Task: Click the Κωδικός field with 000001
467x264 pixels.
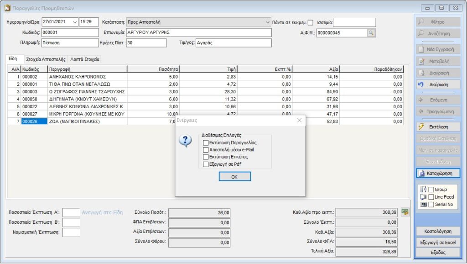Action: (70, 32)
